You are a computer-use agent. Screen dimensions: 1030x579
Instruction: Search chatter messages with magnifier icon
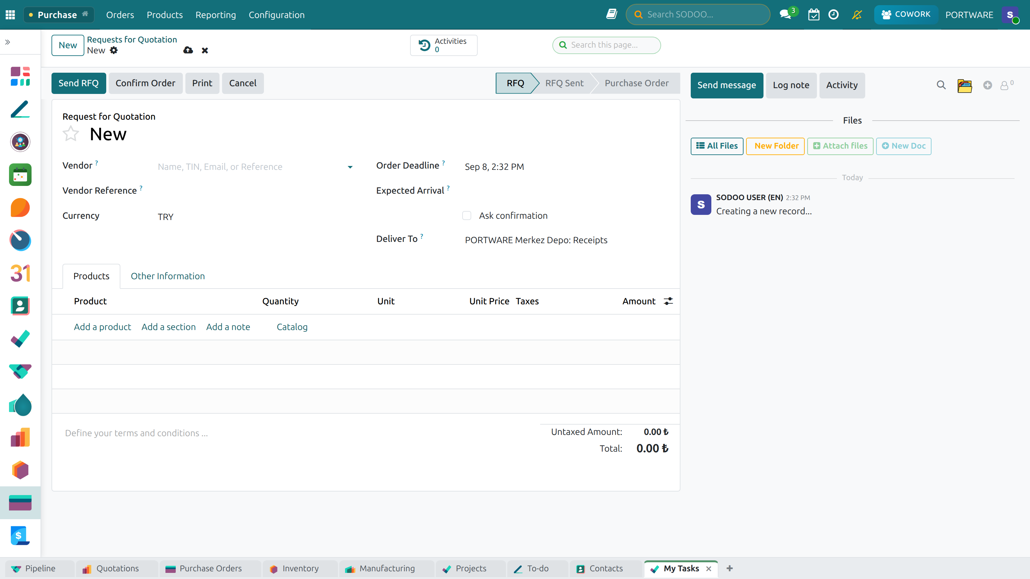[x=941, y=85]
